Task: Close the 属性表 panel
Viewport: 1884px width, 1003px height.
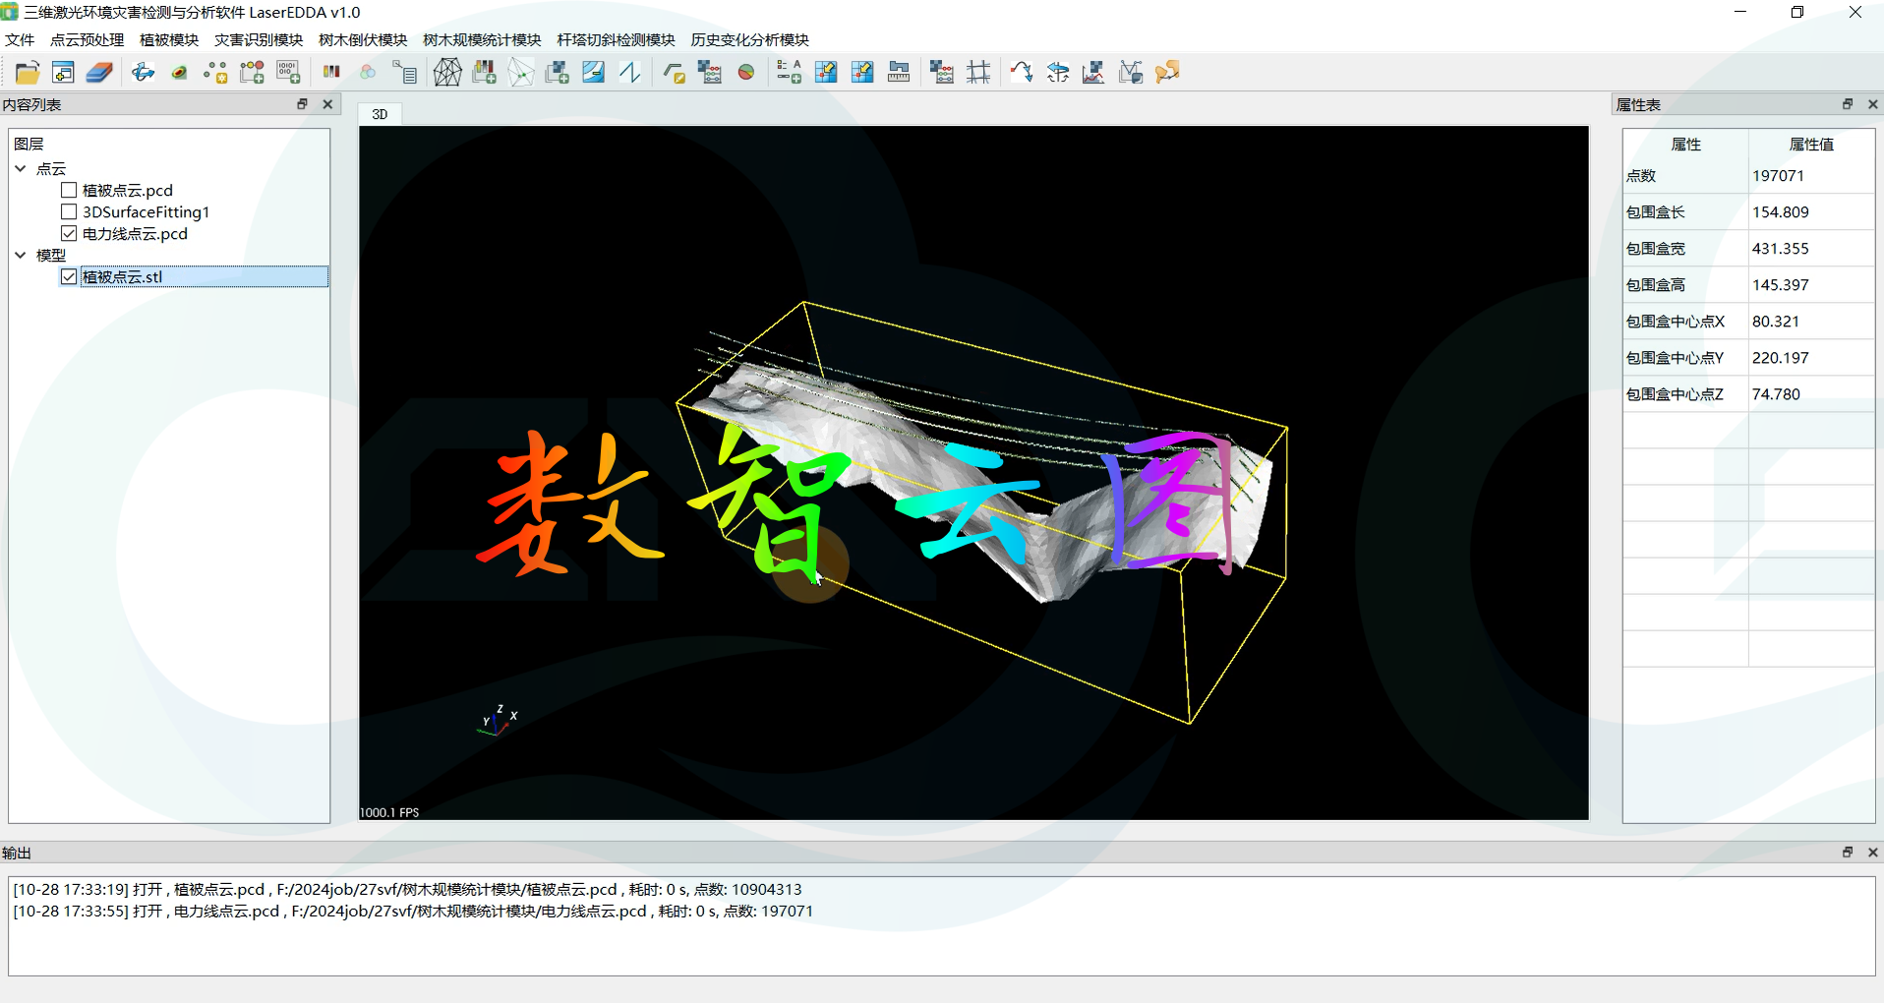Action: point(1872,104)
